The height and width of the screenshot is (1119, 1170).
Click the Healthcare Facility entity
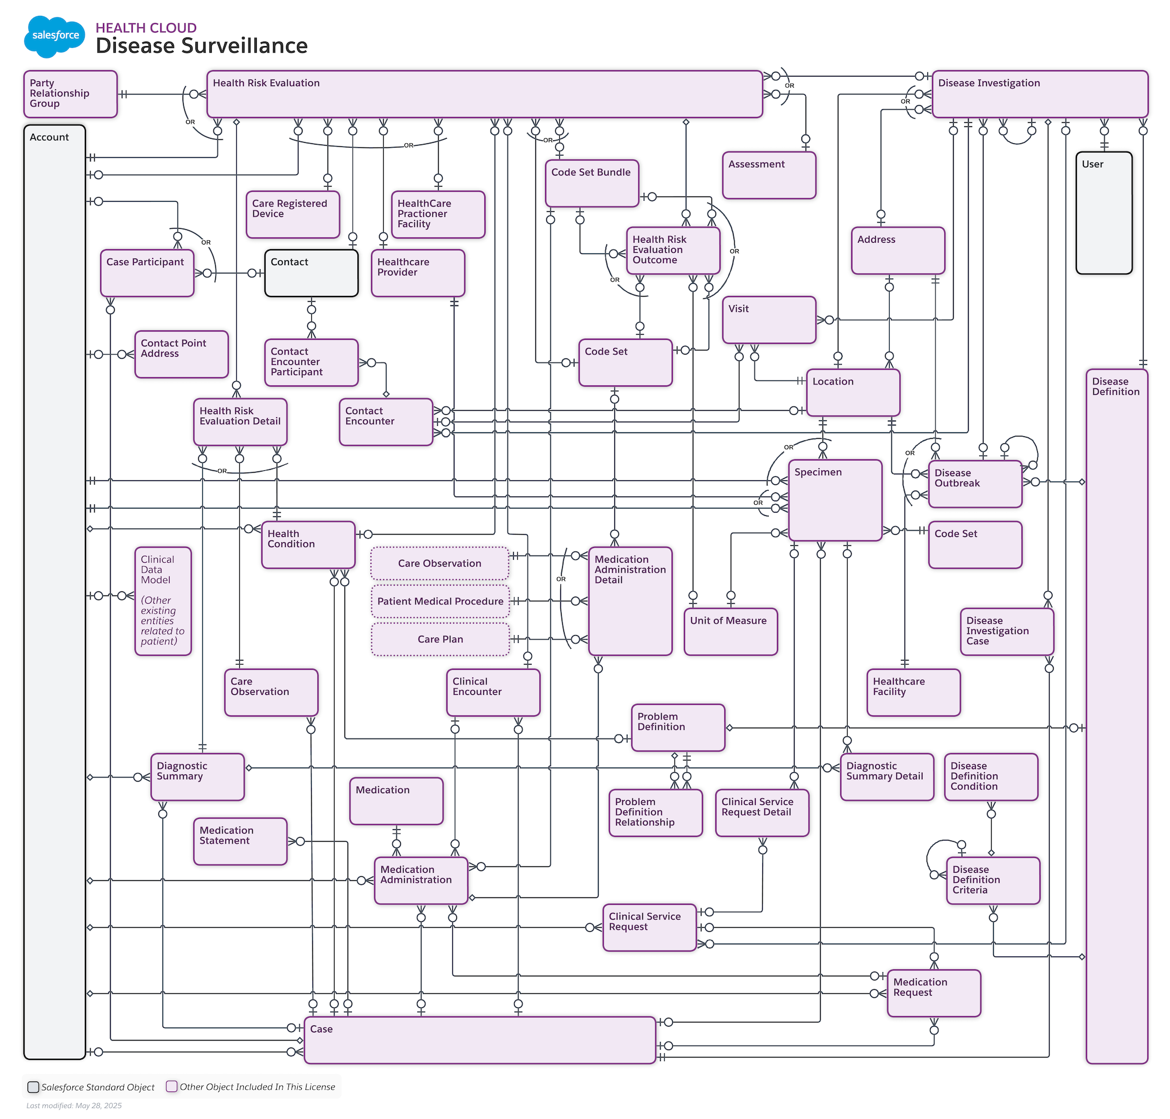coord(913,693)
